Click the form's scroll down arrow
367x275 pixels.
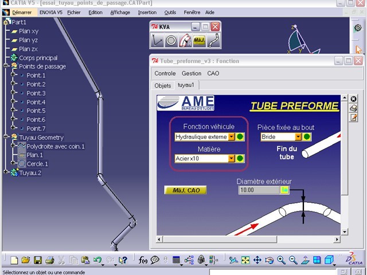pos(344,232)
